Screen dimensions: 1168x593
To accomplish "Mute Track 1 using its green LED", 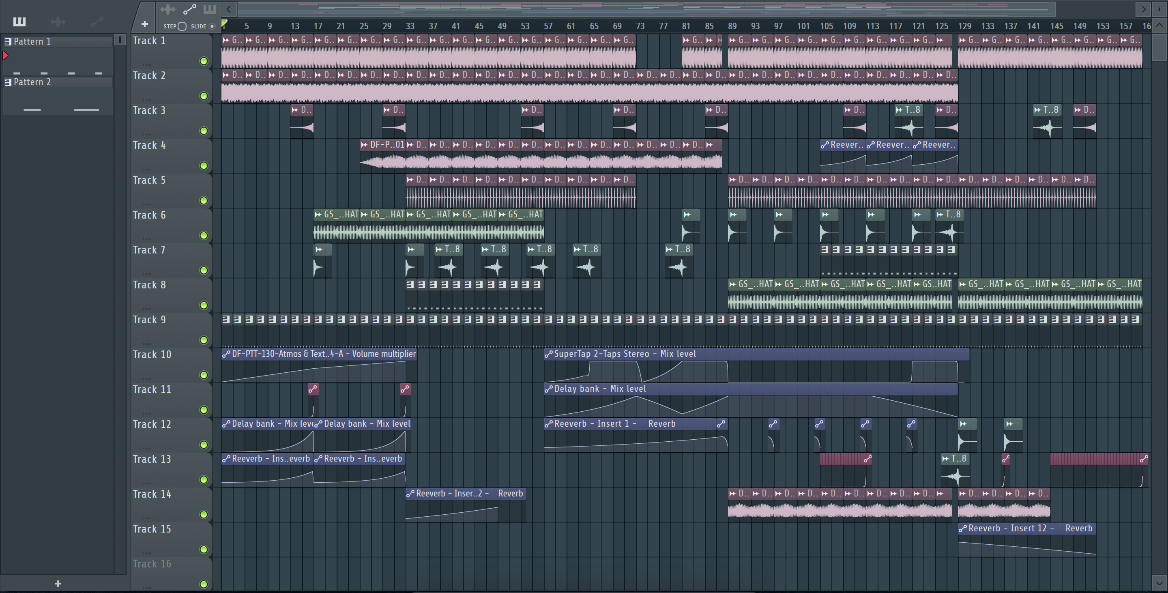I will (204, 61).
